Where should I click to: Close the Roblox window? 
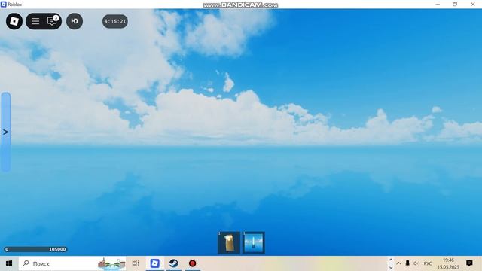[x=473, y=4]
